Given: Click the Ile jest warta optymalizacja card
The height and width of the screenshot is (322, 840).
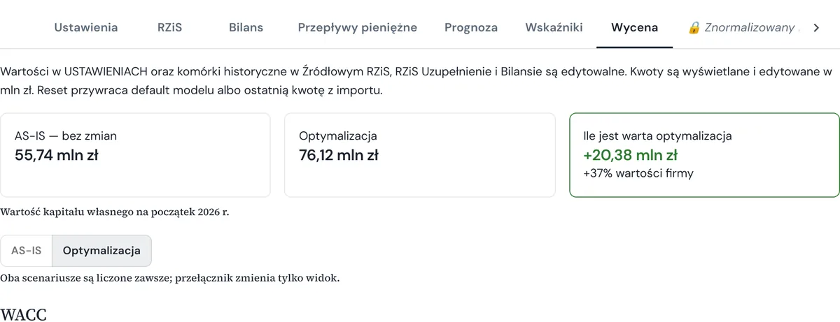Looking at the screenshot, I should [x=704, y=155].
